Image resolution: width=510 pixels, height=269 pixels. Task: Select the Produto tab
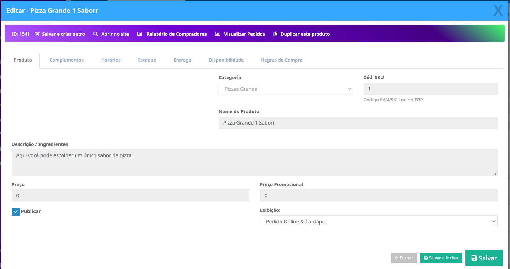[x=23, y=60]
